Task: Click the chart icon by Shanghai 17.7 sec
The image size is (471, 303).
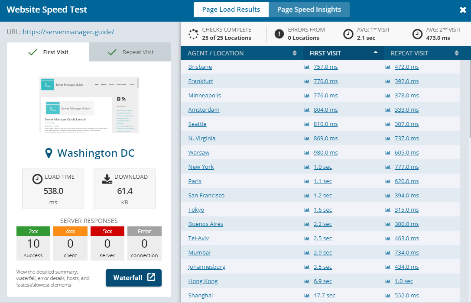Action: (307, 296)
